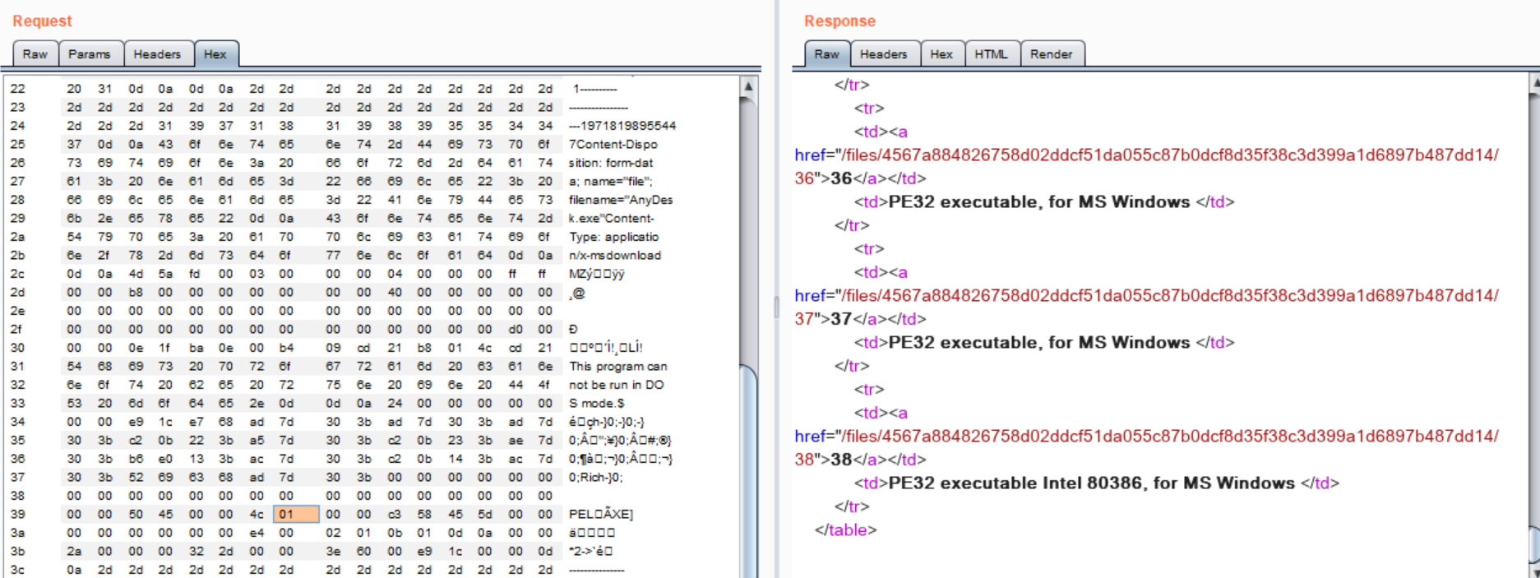The width and height of the screenshot is (1540, 578).
Task: Click the bold 36 link text in response
Action: point(840,178)
